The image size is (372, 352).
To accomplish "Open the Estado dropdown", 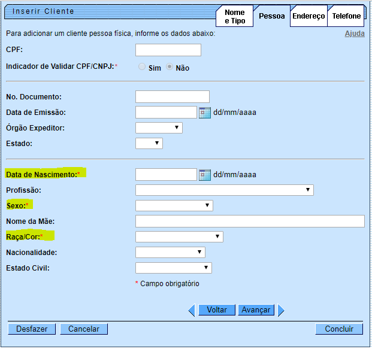I will coord(149,143).
